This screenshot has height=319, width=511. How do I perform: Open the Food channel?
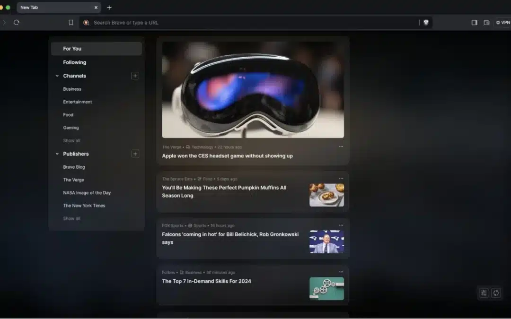point(68,114)
